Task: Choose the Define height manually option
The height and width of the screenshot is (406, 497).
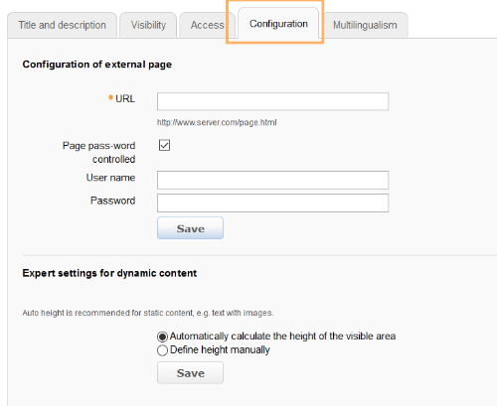Action: tap(162, 350)
